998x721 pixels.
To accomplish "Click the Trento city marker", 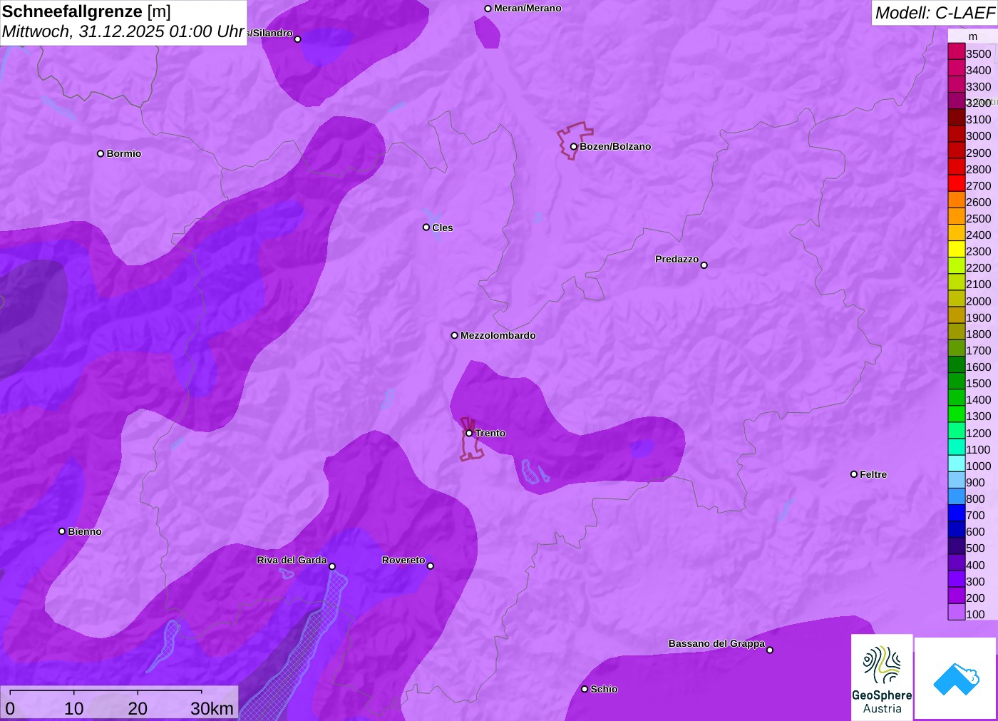I will [469, 433].
